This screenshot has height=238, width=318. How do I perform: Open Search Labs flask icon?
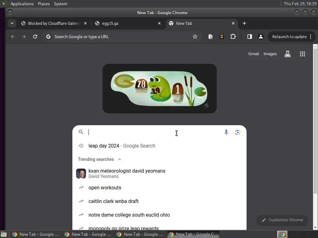pos(288,54)
